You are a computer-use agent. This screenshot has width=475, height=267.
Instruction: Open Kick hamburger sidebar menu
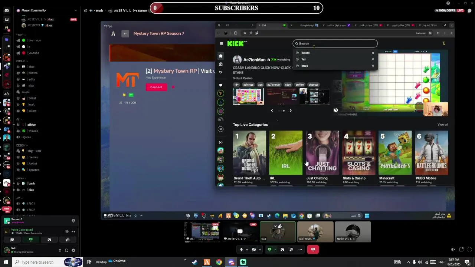[x=222, y=43]
